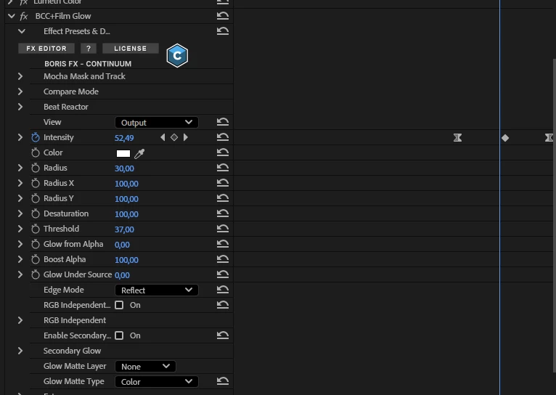Screen dimensions: 556x395
Task: Add or remove Intensity keyframe
Action: click(x=174, y=137)
